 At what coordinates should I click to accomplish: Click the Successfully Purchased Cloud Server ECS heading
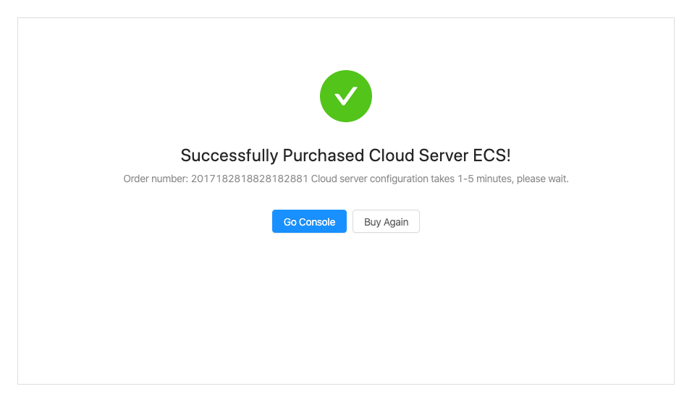point(345,155)
